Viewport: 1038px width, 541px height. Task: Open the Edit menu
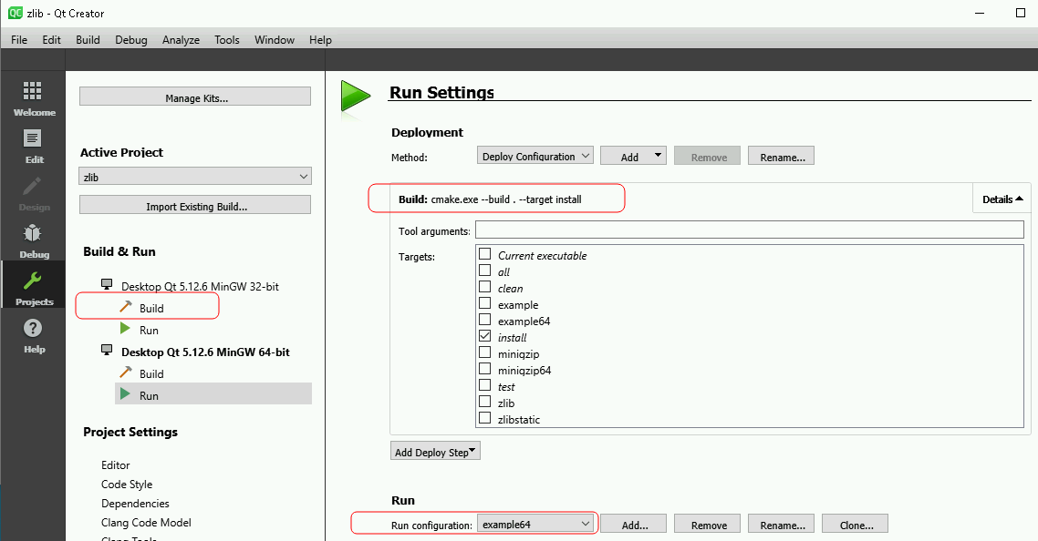pyautogui.click(x=51, y=40)
